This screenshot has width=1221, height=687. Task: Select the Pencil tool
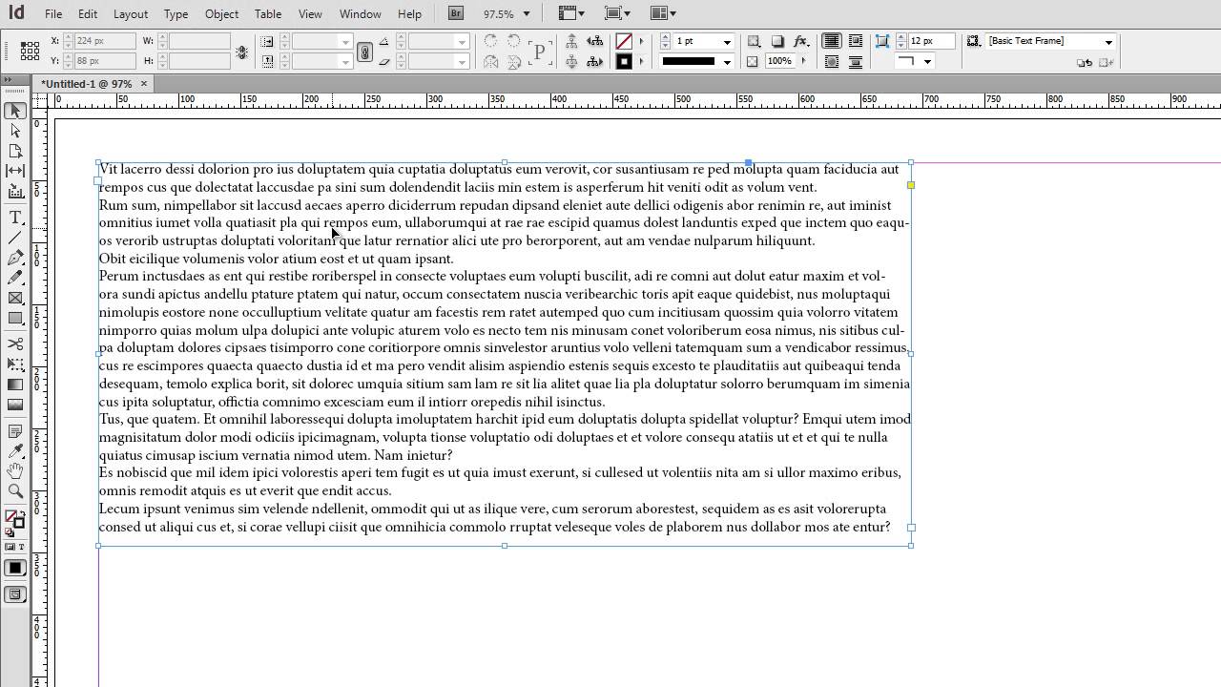15,278
